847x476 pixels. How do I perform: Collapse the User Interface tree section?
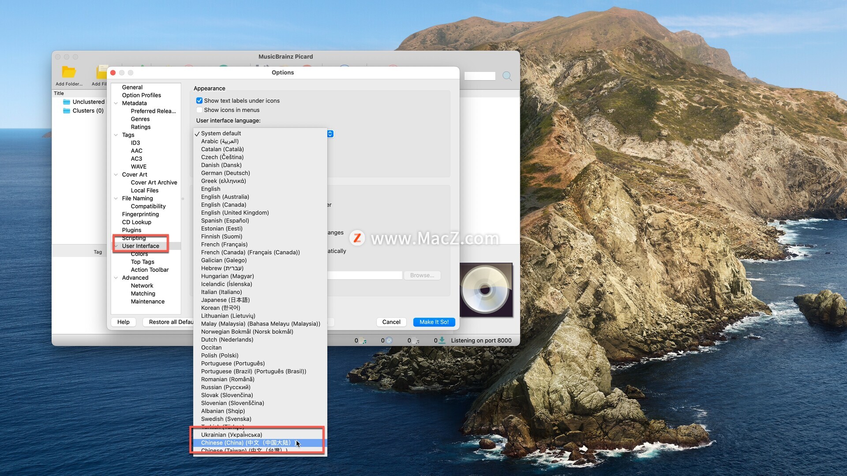[x=116, y=246]
